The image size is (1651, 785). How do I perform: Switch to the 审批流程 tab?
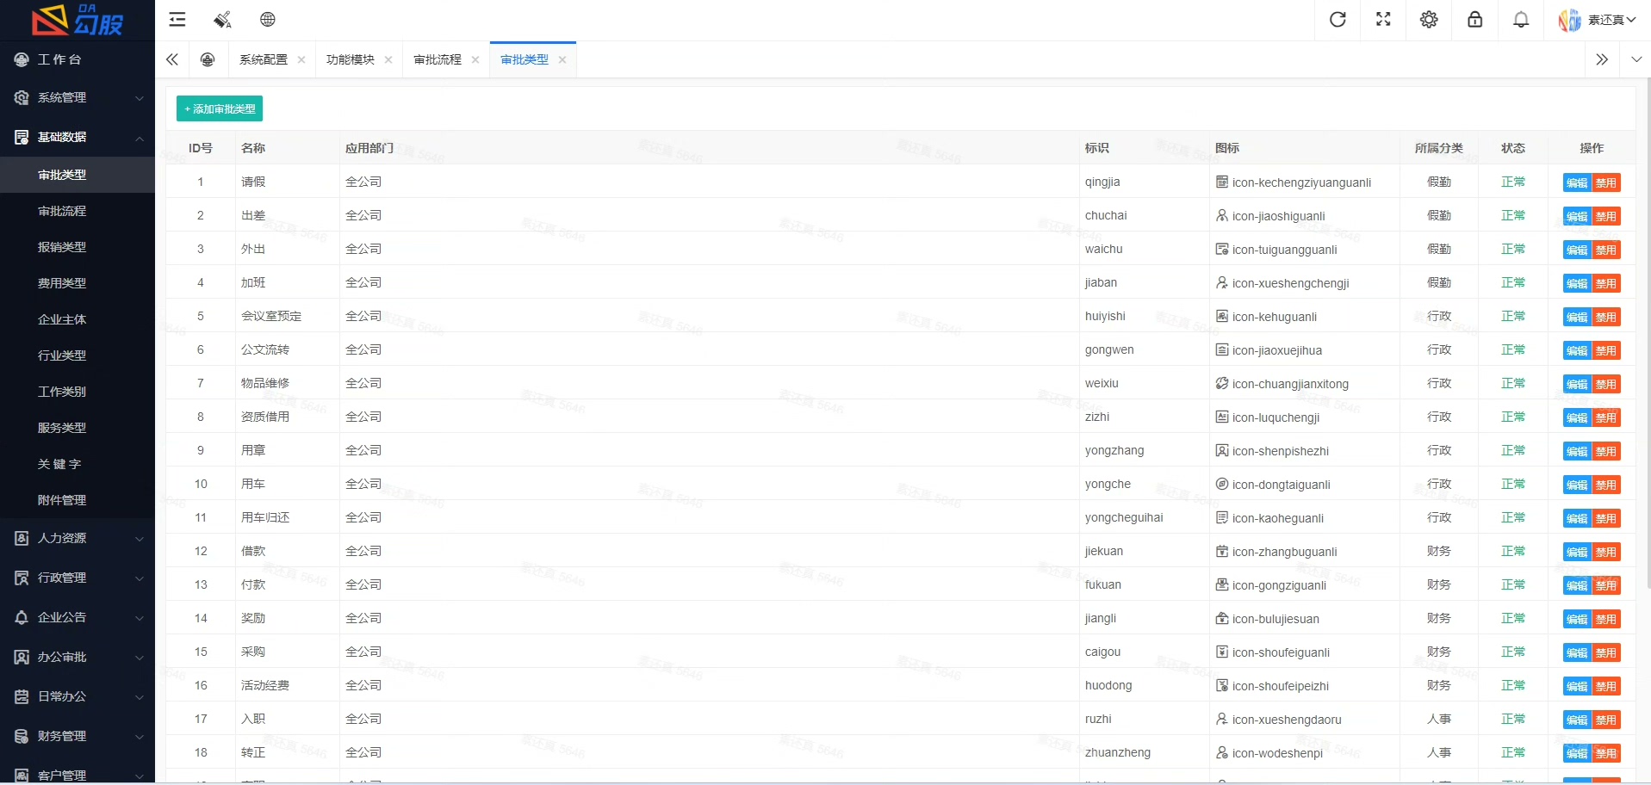[x=438, y=59]
